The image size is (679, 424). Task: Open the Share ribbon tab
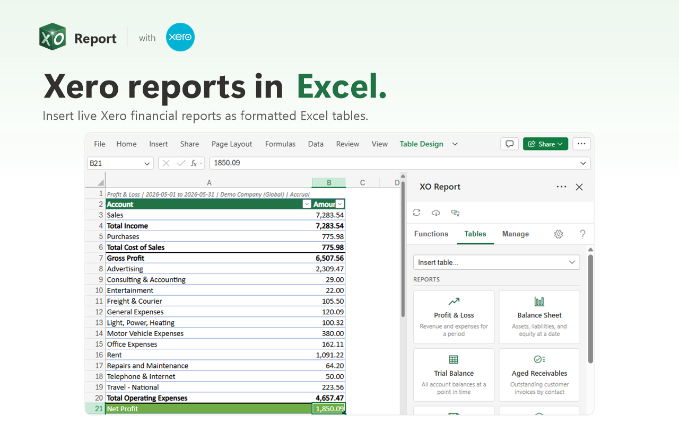[189, 144]
